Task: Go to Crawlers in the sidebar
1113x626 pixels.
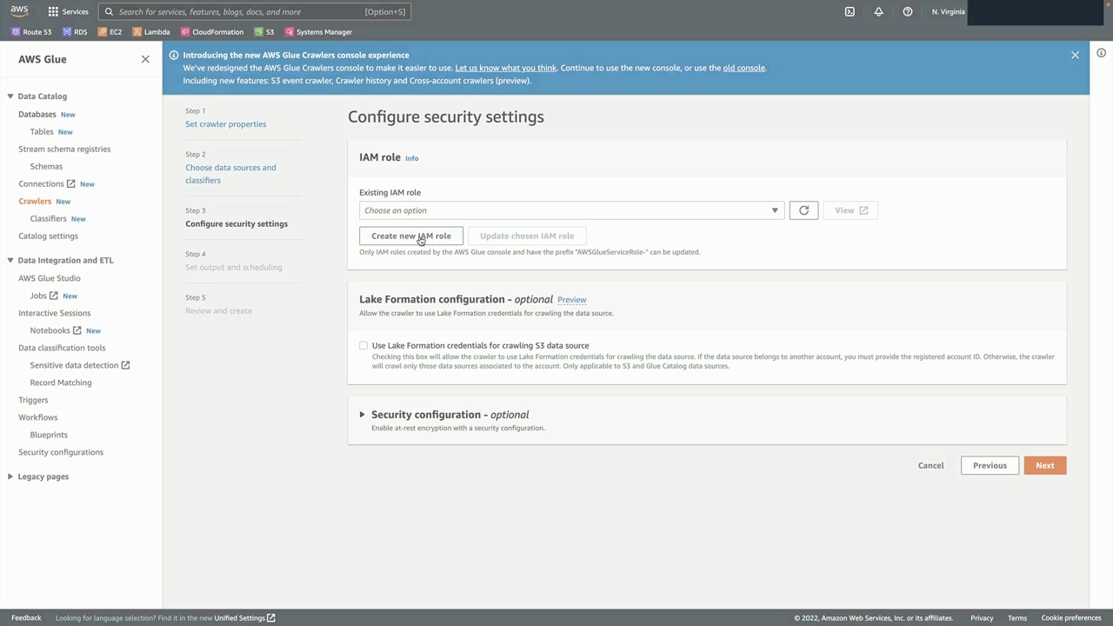Action: click(35, 201)
